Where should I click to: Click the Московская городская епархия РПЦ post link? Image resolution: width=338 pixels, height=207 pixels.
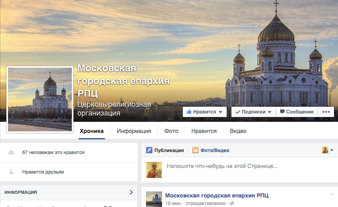[217, 195]
